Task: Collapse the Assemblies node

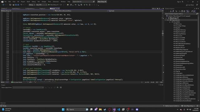Action: 170,22
